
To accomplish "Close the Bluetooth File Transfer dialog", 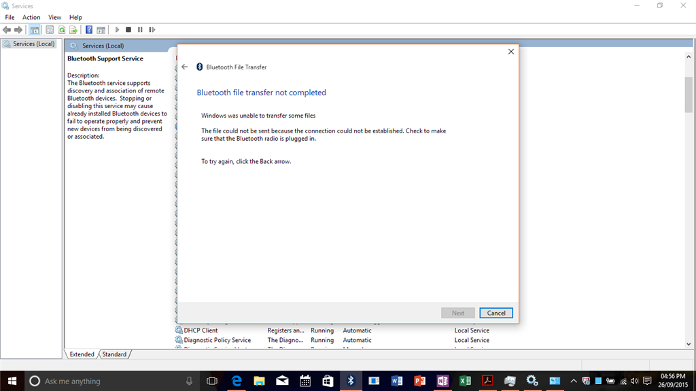I will click(x=511, y=52).
